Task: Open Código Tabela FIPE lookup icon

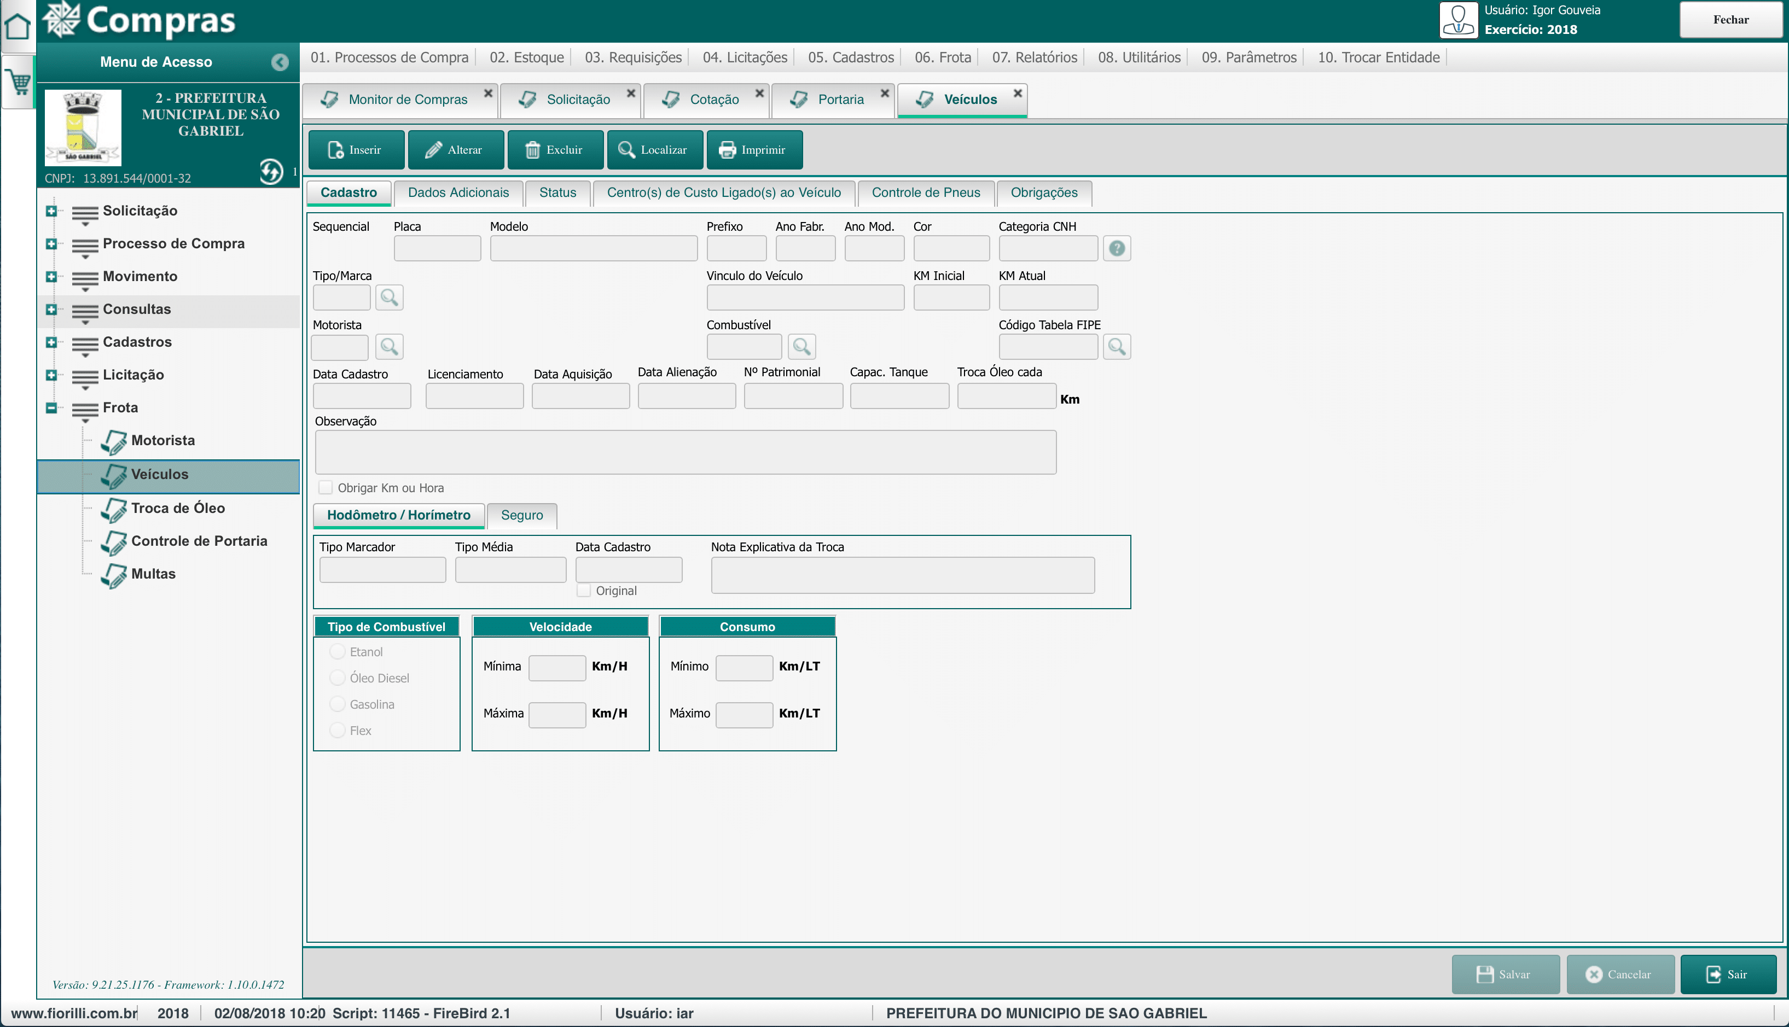Action: 1116,347
